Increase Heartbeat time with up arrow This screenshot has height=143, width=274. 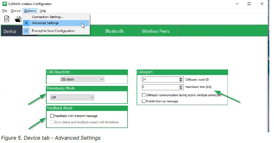point(180,86)
